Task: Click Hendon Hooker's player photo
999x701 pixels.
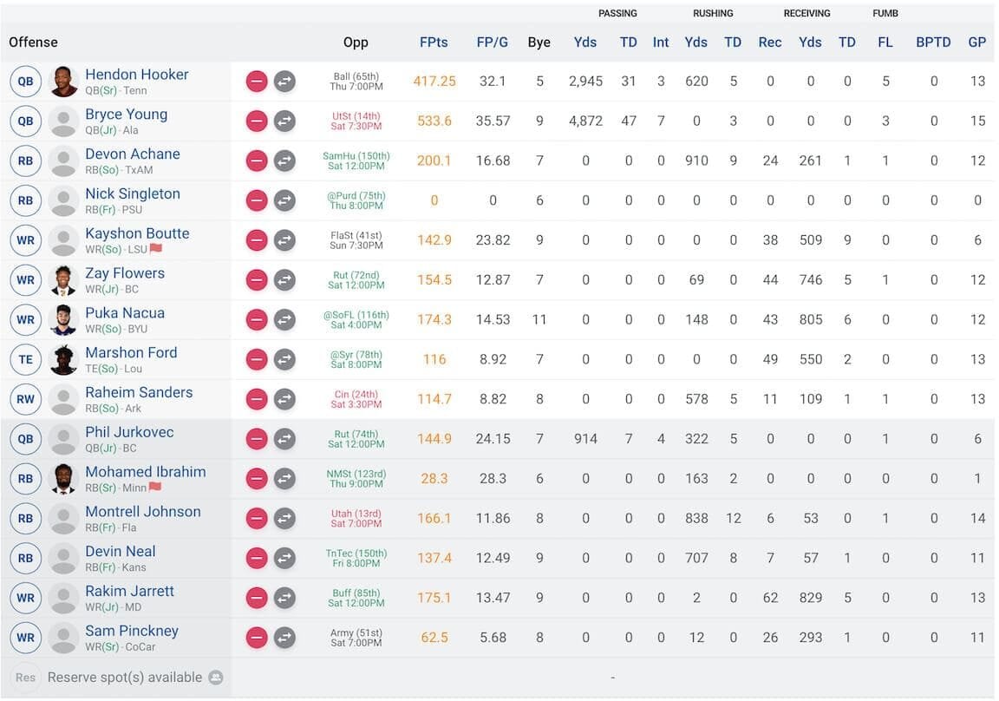Action: point(63,82)
